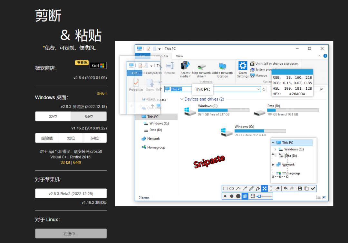Open the Map network drive dropdown arrow
348x243 pixels.
pos(205,76)
